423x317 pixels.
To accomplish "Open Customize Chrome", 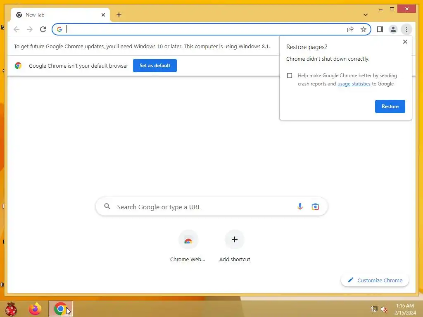I will click(375, 280).
